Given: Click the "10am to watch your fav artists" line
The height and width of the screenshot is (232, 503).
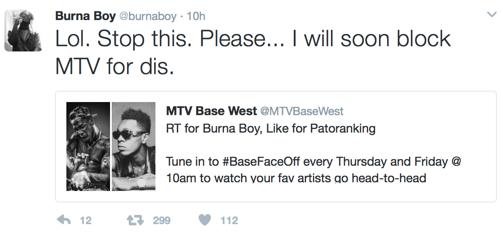Looking at the screenshot, I should 296,178.
